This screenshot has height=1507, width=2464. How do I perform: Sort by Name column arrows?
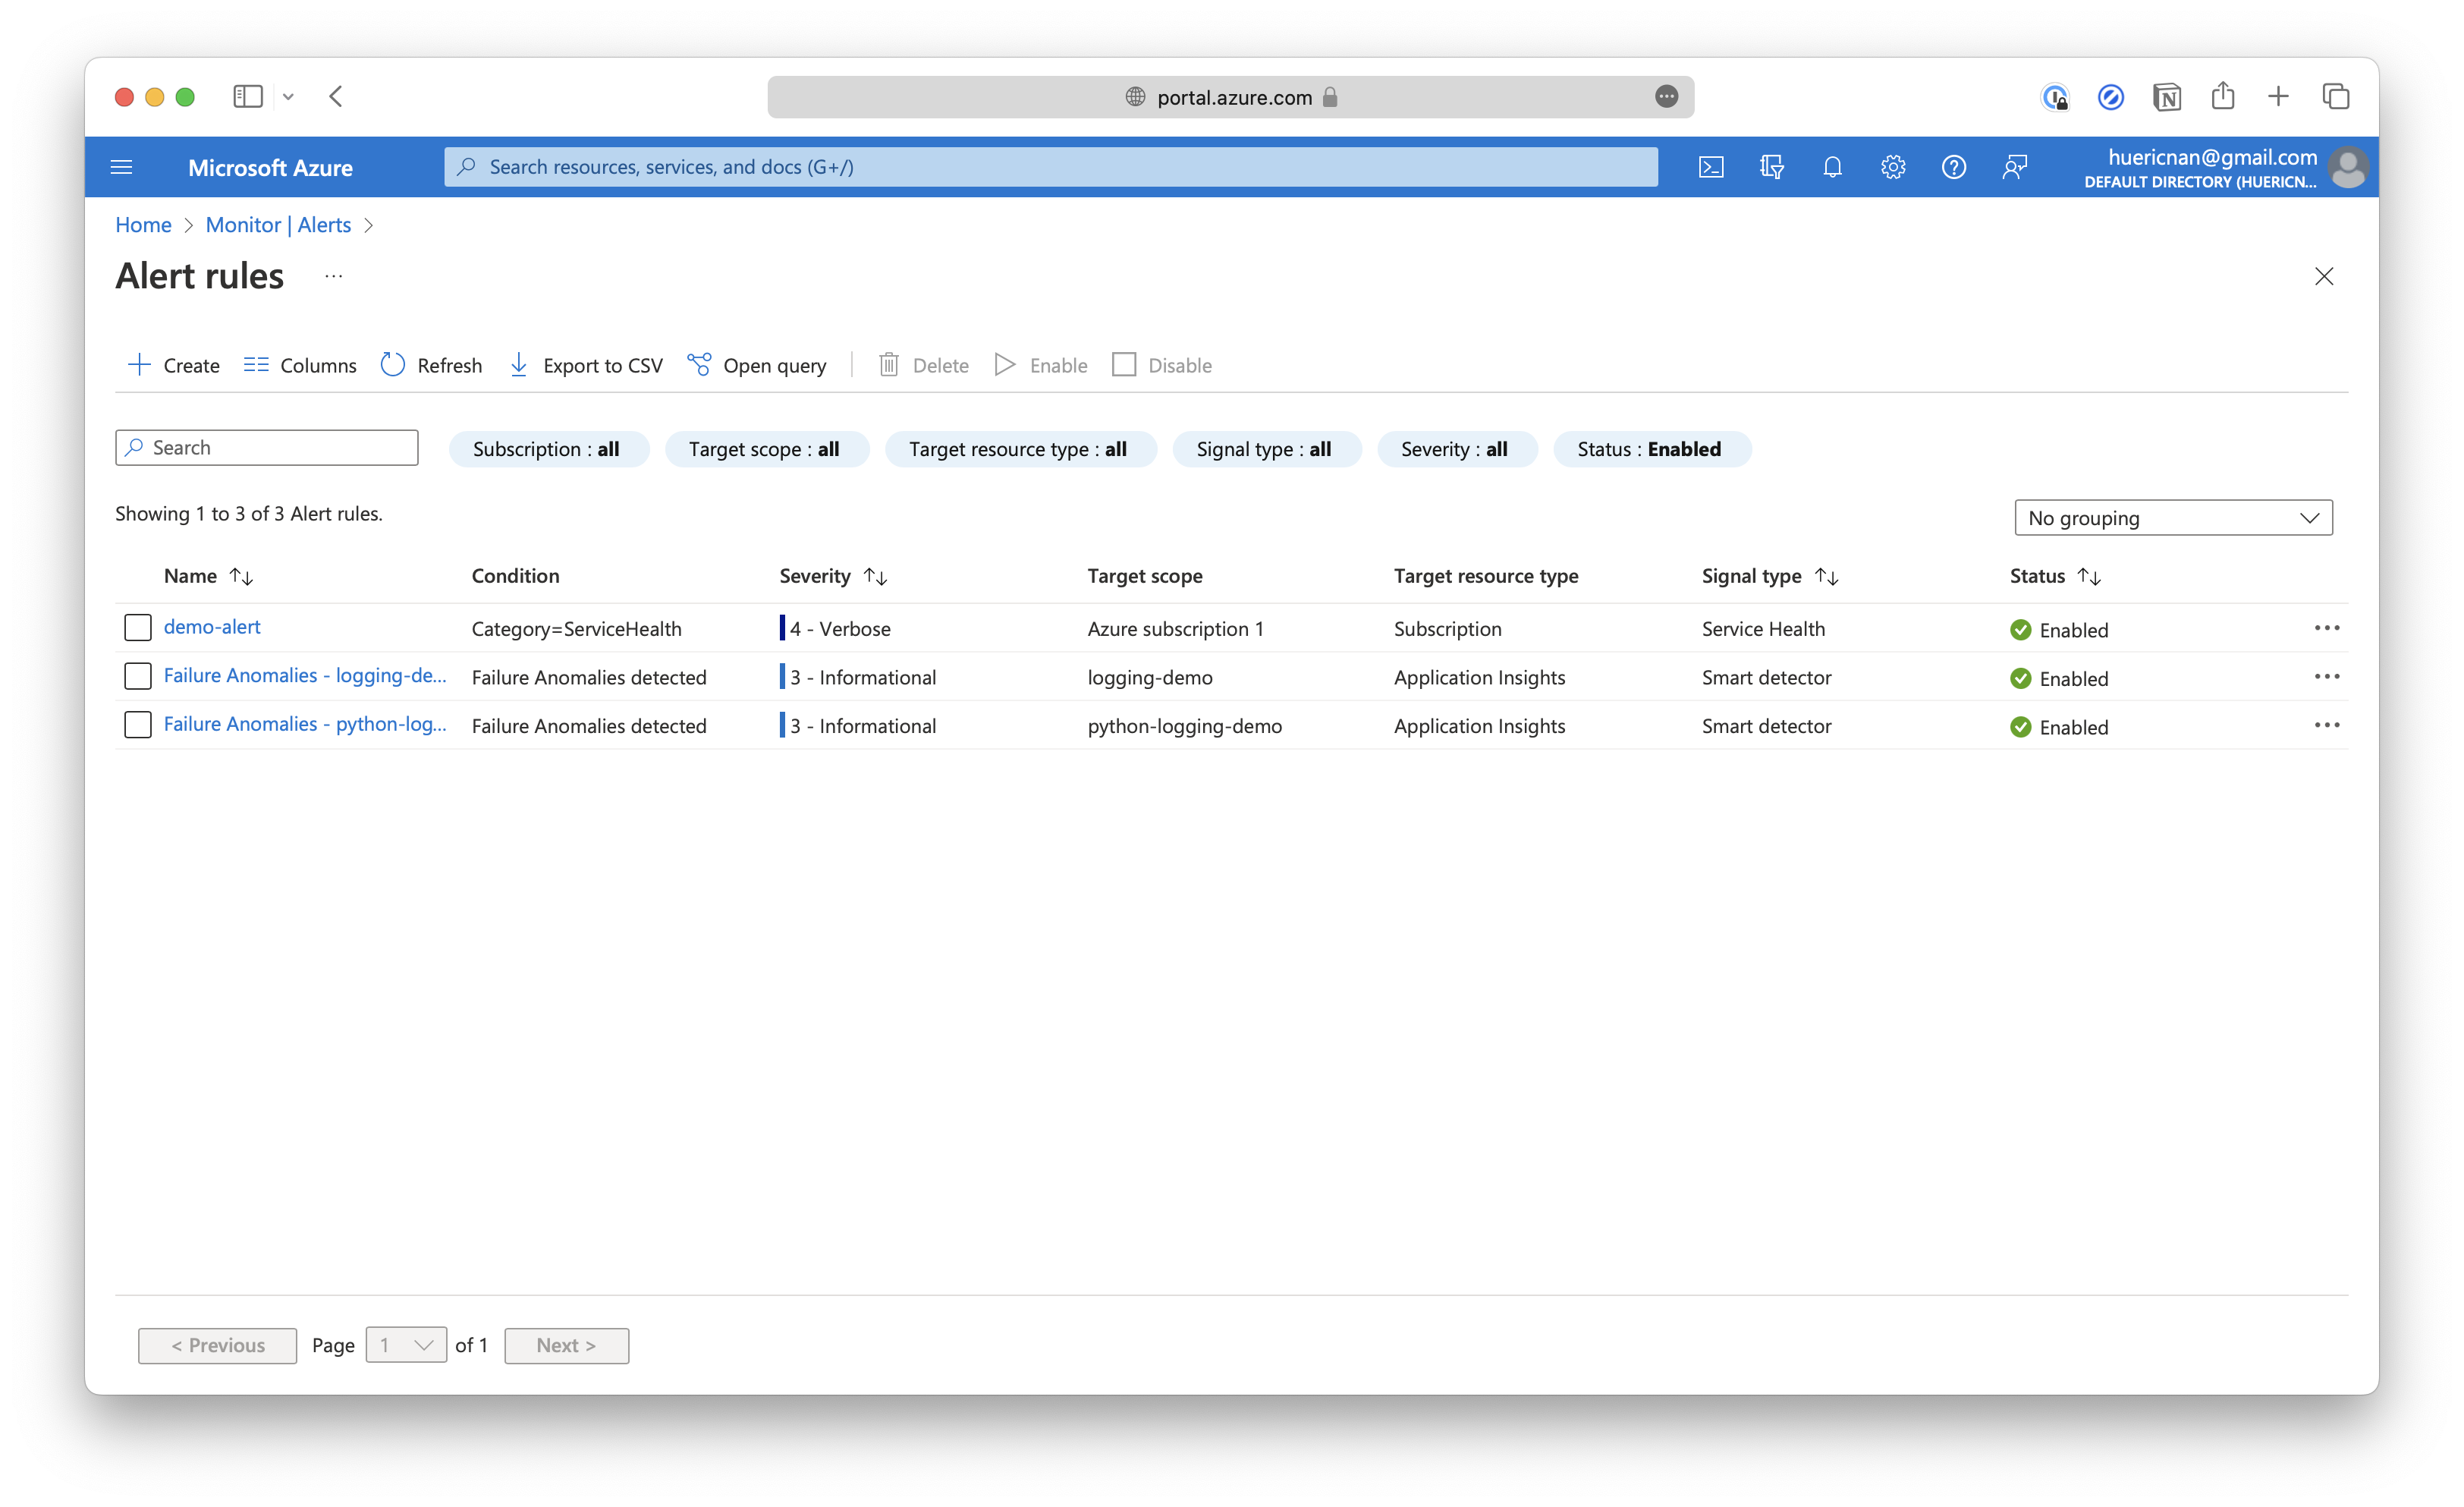click(241, 576)
